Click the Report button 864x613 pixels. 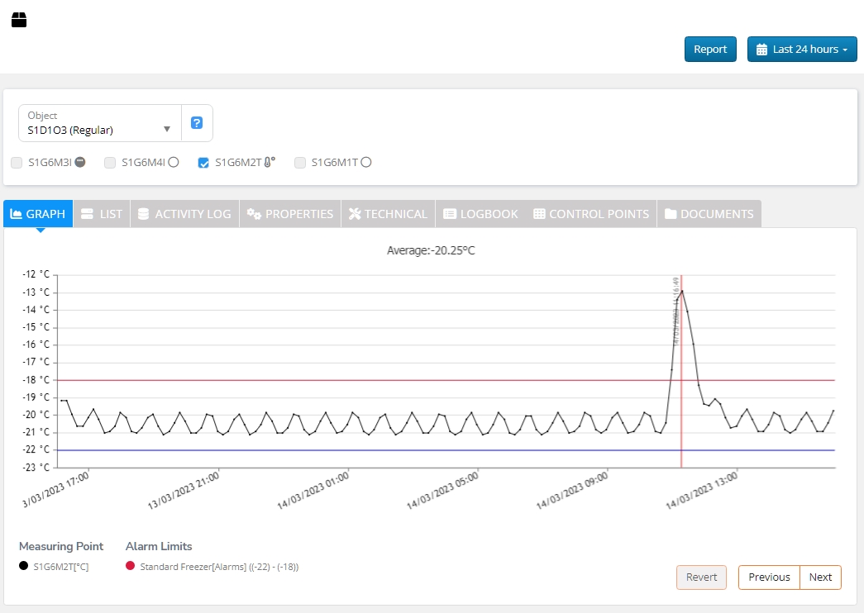coord(709,50)
